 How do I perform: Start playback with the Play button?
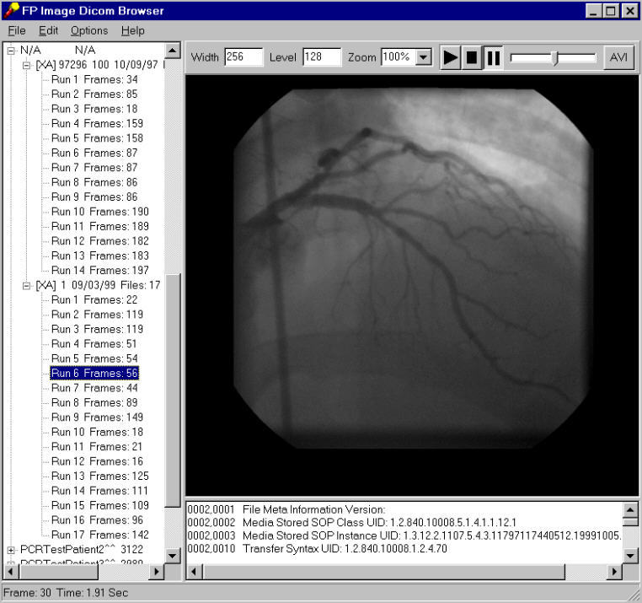pos(451,58)
